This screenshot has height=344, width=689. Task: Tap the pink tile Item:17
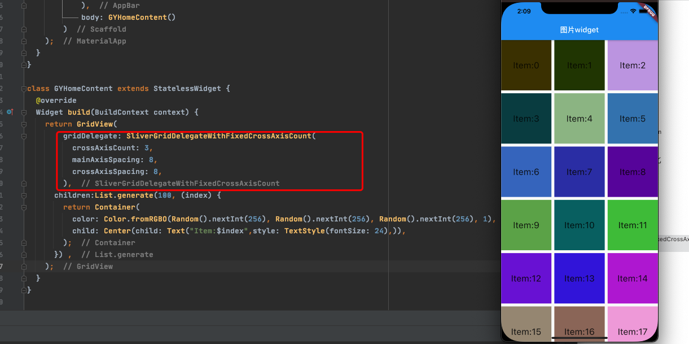[633, 324]
